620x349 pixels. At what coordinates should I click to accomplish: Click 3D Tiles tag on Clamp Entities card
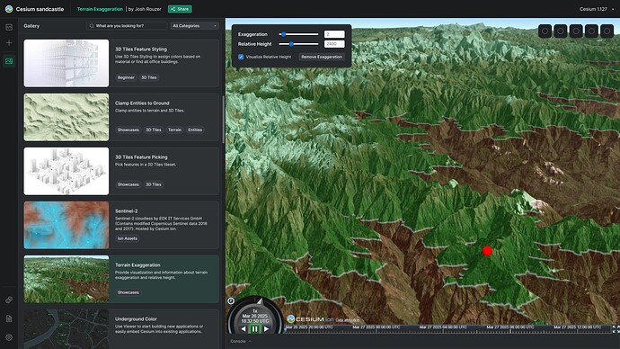(x=154, y=130)
